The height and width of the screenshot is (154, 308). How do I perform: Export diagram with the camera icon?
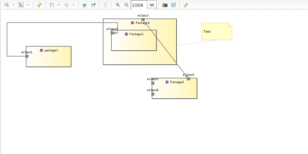165,5
